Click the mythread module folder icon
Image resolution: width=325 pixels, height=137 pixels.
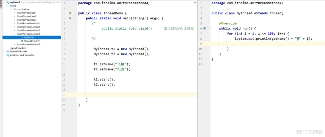(x=8, y=2)
